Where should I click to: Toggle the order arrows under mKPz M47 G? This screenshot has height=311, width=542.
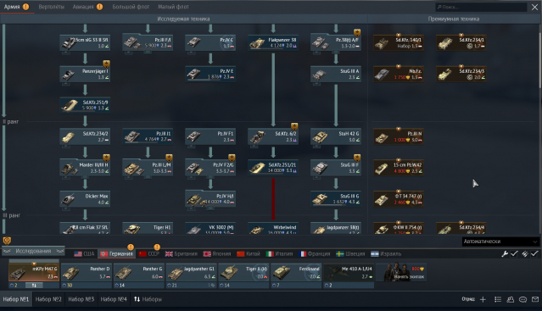click(x=34, y=286)
